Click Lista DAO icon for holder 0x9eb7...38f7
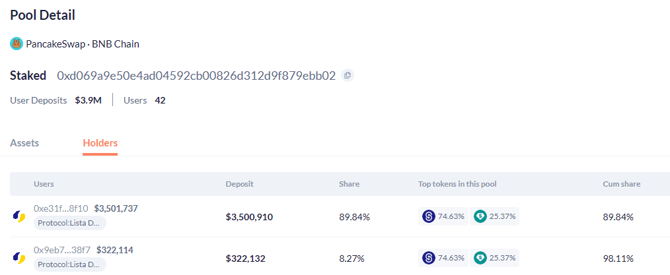This screenshot has height=275, width=670. [19, 258]
